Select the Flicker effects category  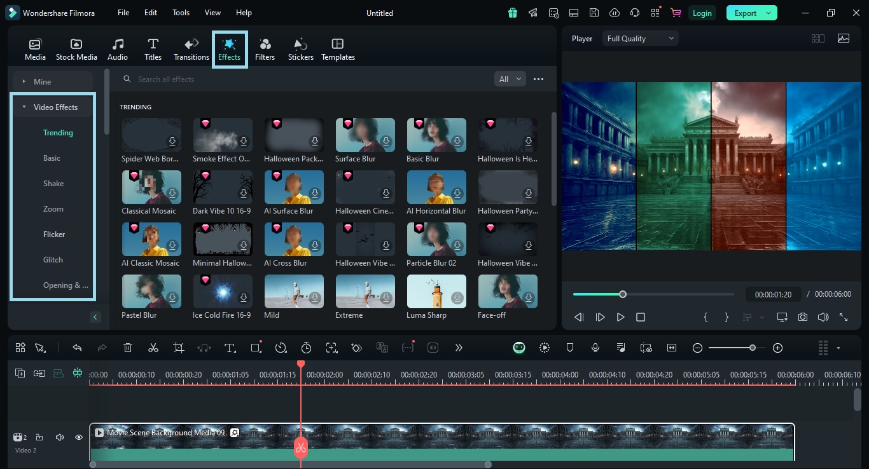pos(54,234)
